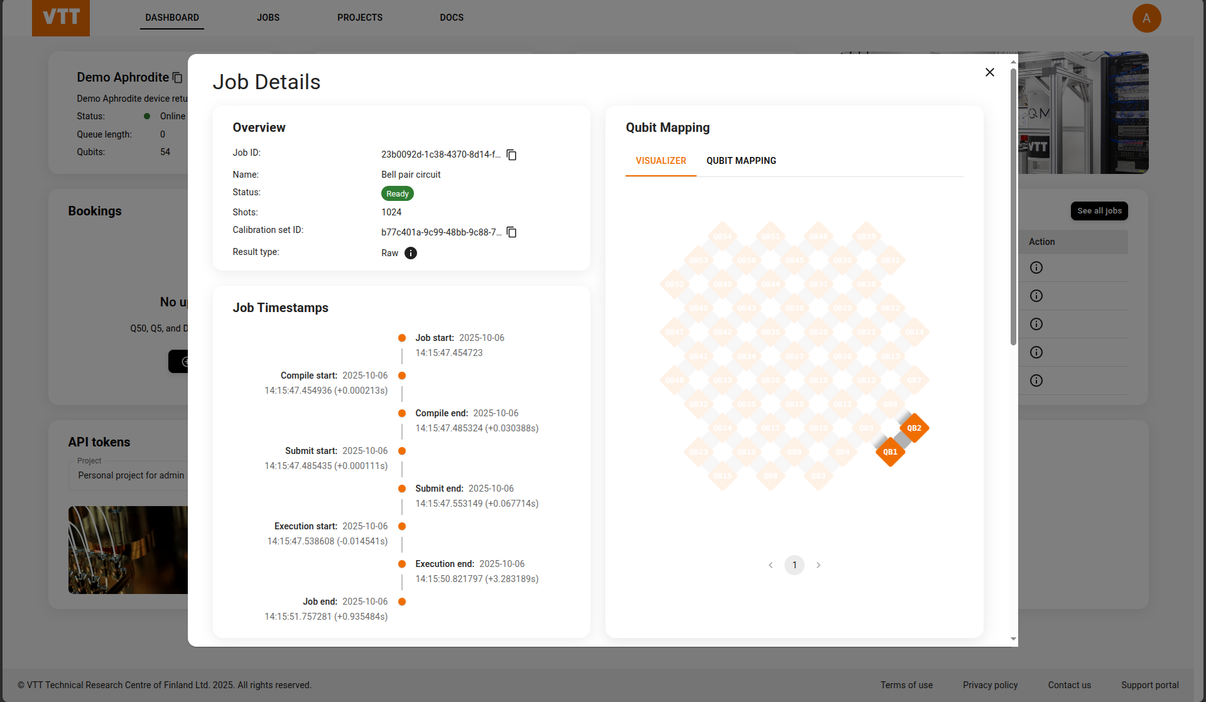Open info for the last job row
Image resolution: width=1206 pixels, height=702 pixels.
click(1036, 381)
